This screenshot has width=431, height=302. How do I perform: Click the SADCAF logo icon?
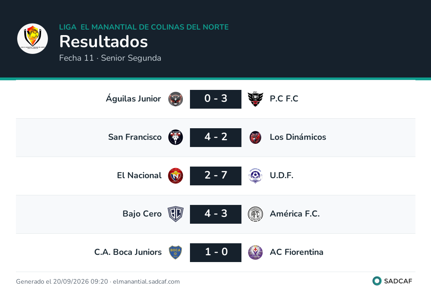pos(377,281)
